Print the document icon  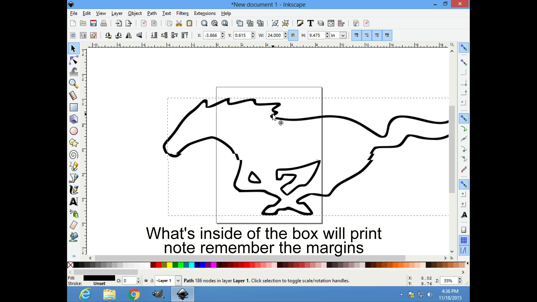tap(103, 23)
